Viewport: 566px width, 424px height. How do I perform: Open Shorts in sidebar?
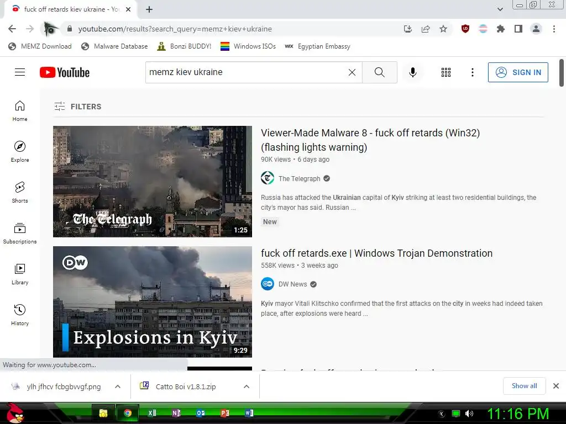point(20,192)
